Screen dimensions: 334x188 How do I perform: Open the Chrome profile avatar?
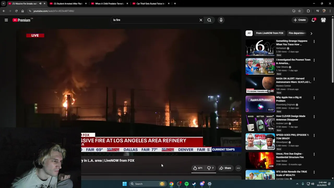pyautogui.click(x=324, y=11)
